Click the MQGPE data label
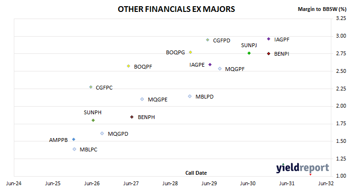 click(x=158, y=100)
